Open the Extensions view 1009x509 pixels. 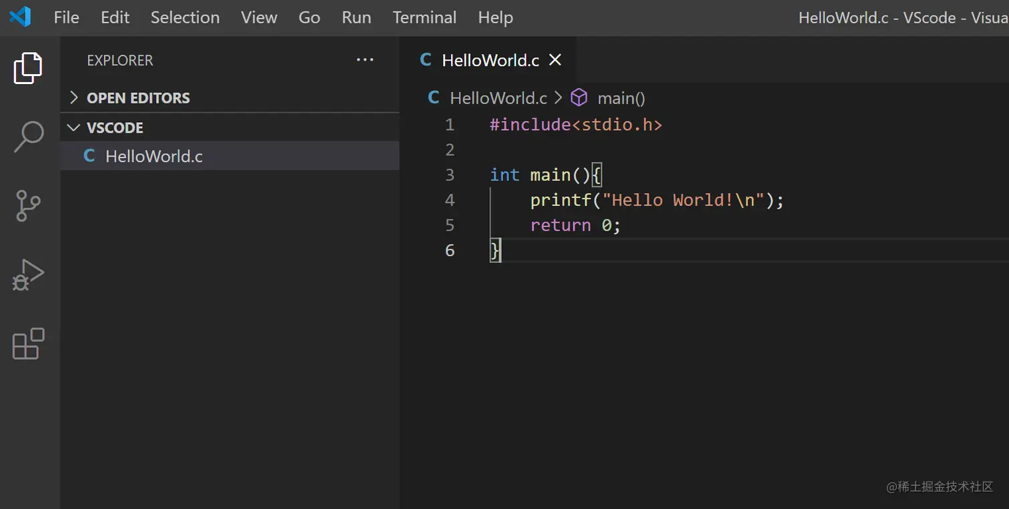(28, 344)
